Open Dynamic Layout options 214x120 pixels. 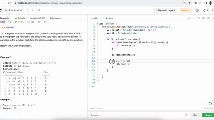[x=165, y=10]
